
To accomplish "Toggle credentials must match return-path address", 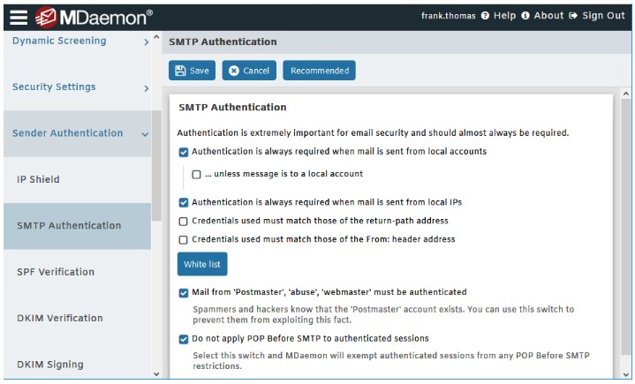I will point(184,222).
